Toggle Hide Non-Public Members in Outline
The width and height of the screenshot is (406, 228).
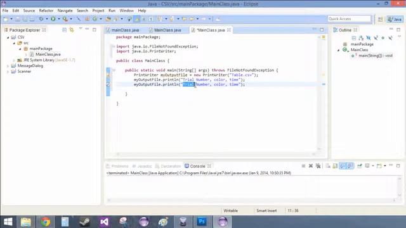tap(383, 38)
